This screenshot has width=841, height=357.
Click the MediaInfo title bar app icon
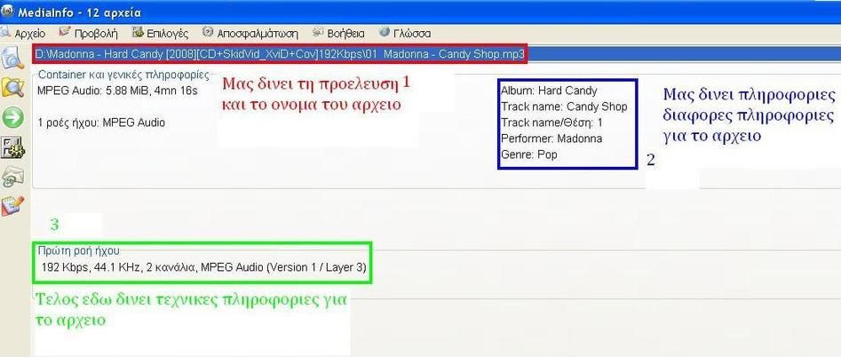tap(7, 11)
